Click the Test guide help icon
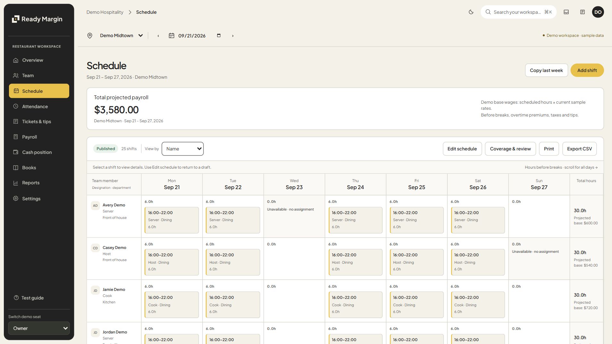Screen dimensions: 612x344 tap(16, 298)
